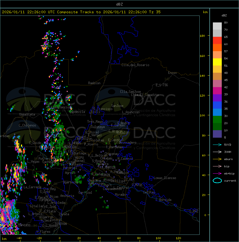Click the Manzano label on map
This screenshot has width=239, height=242.
pyautogui.click(x=24, y=225)
